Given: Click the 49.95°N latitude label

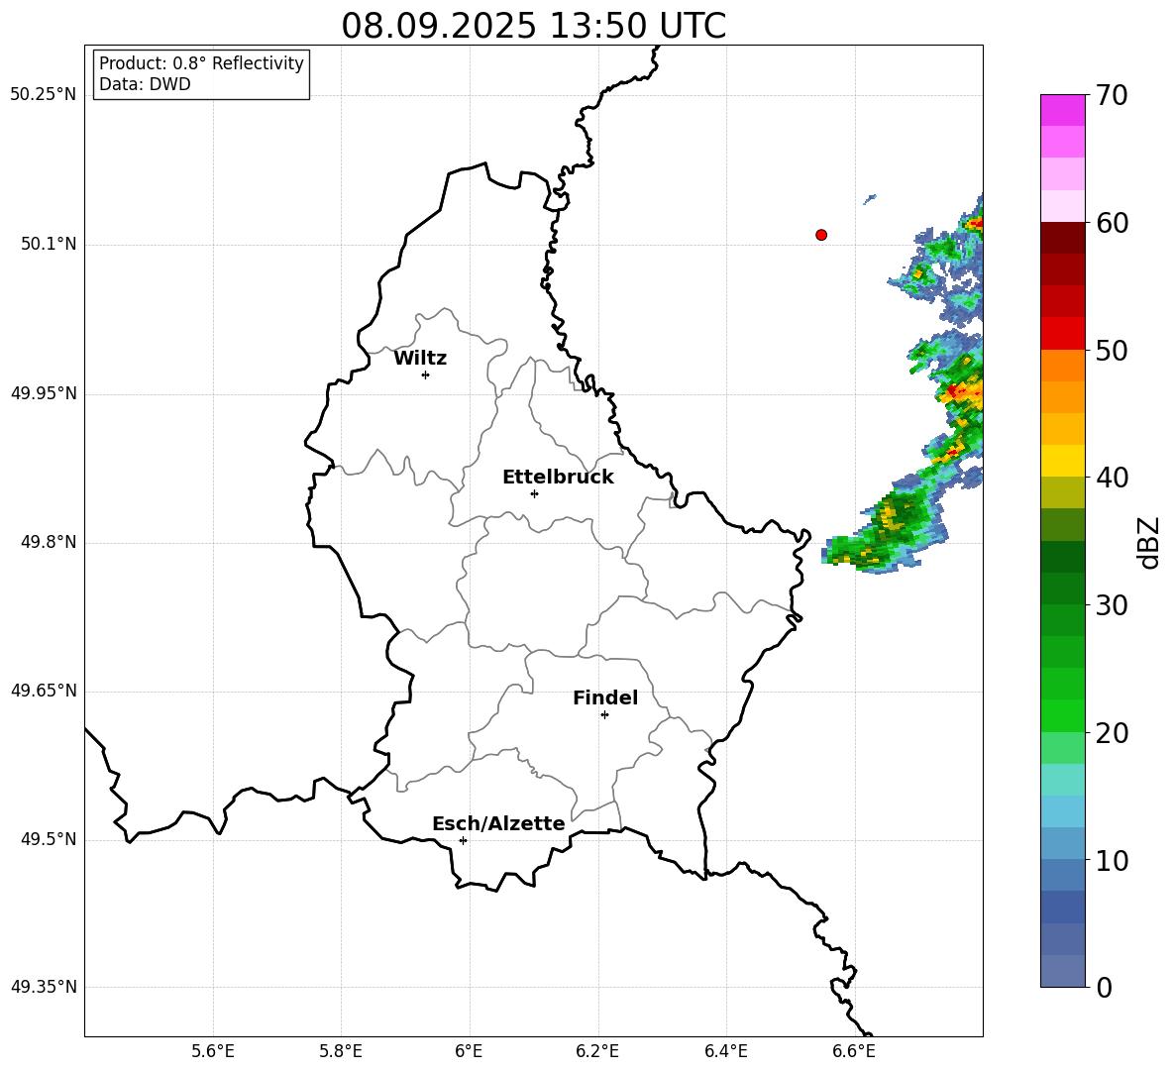Looking at the screenshot, I should [x=44, y=393].
